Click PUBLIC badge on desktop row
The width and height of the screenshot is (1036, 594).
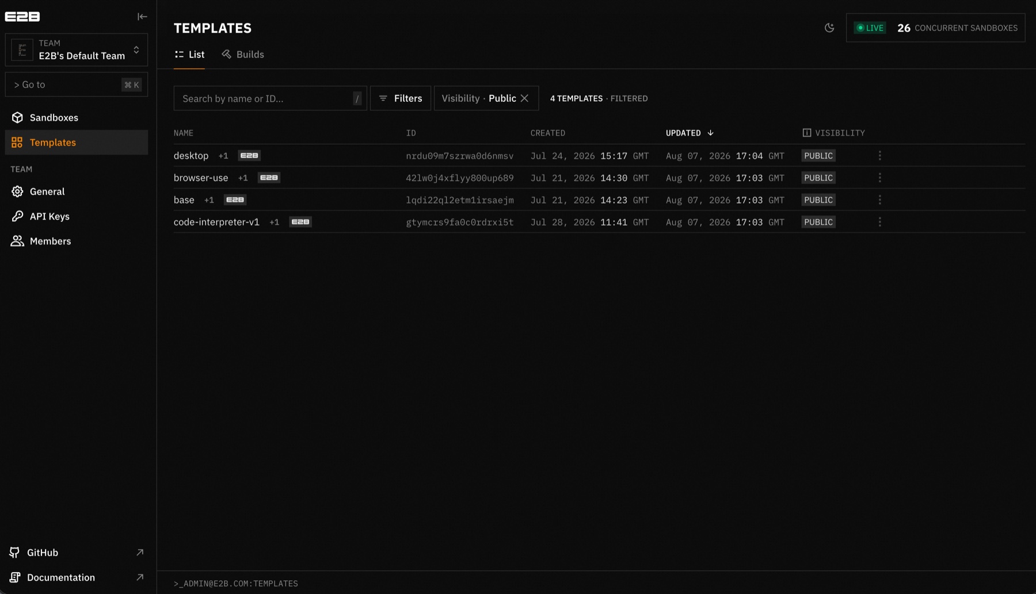pos(818,156)
